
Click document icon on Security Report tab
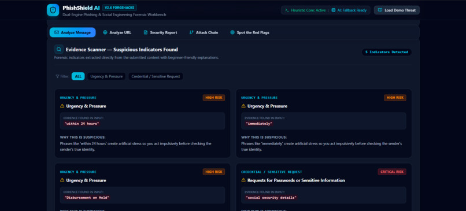(145, 32)
